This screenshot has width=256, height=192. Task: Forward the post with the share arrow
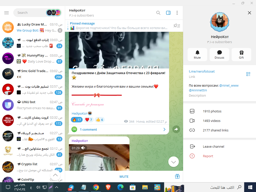(x=176, y=129)
